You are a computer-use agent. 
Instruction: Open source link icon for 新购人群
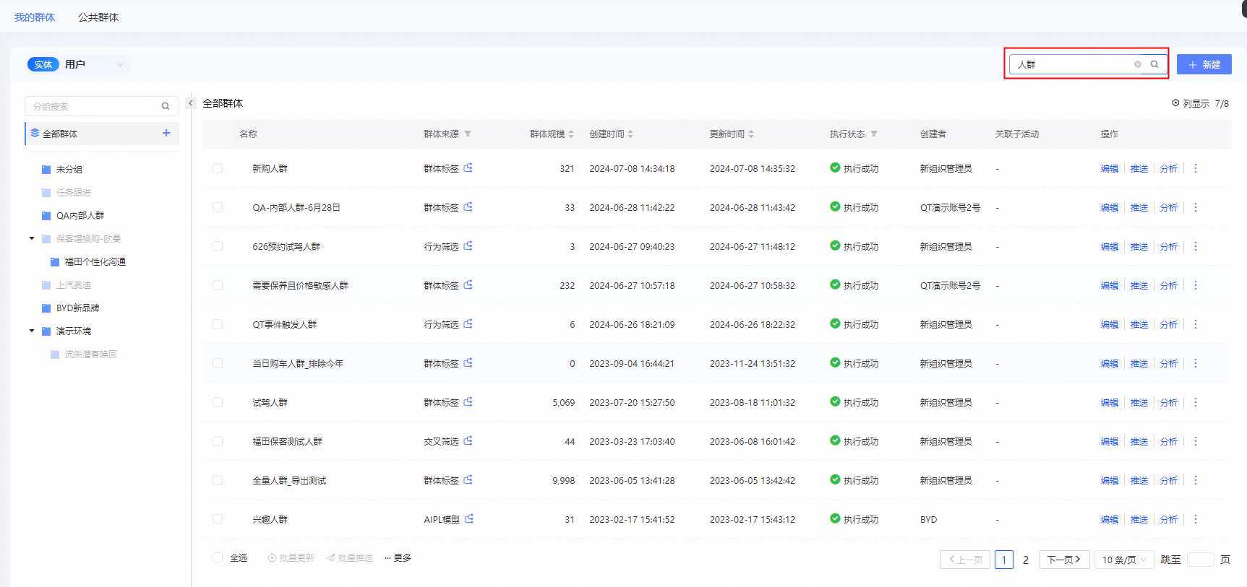click(468, 168)
